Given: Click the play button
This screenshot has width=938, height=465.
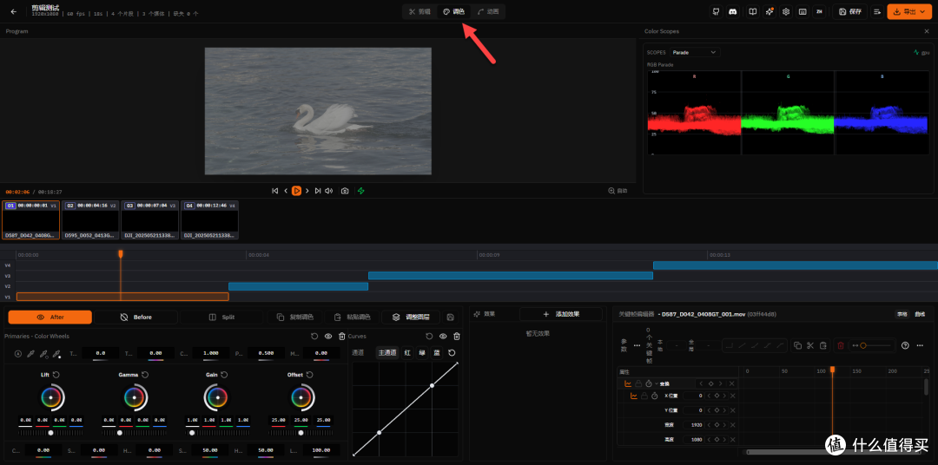Looking at the screenshot, I should (296, 191).
